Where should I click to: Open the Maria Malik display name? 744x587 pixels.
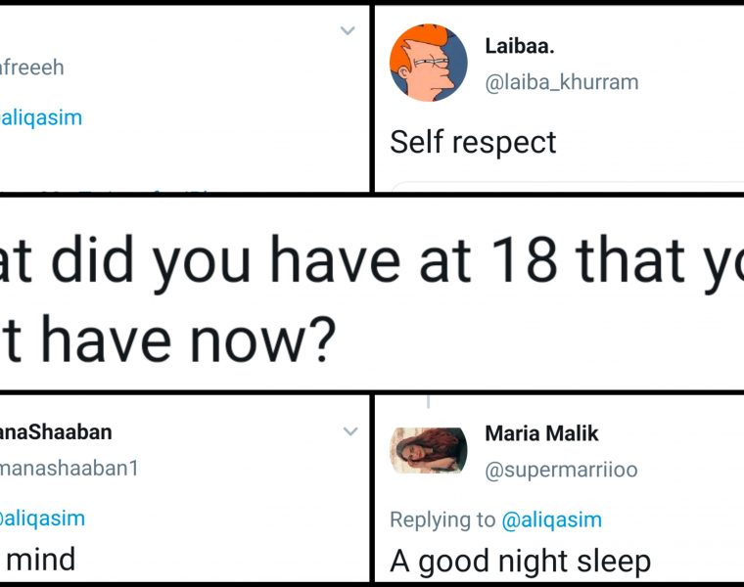541,432
